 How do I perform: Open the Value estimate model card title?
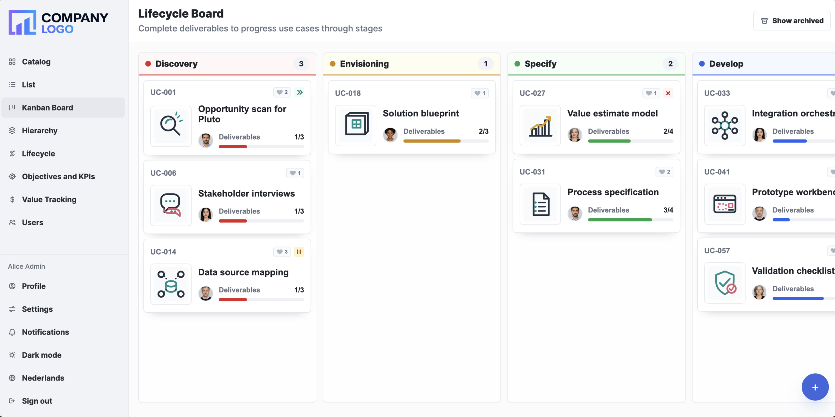(613, 113)
